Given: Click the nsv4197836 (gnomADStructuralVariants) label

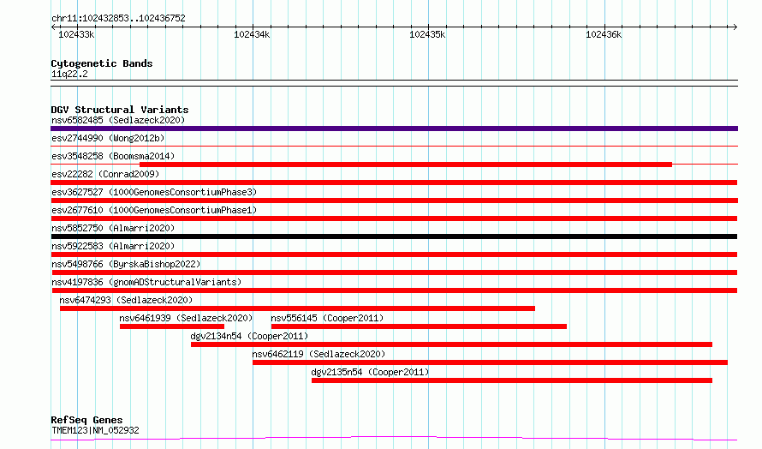Looking at the screenshot, I should tap(146, 282).
